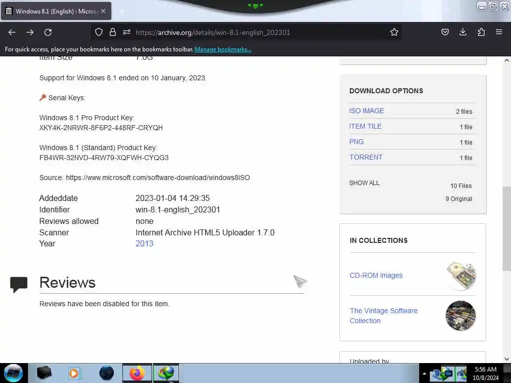Save page to Pocket
Screen dimensions: 511x383
click(445, 32)
